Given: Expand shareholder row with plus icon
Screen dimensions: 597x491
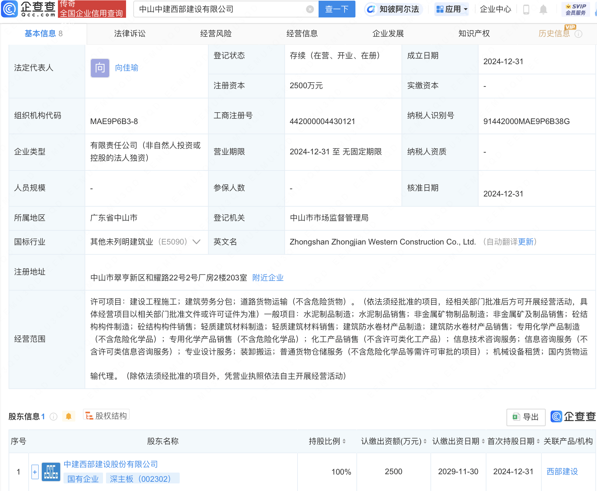Looking at the screenshot, I should [x=35, y=472].
